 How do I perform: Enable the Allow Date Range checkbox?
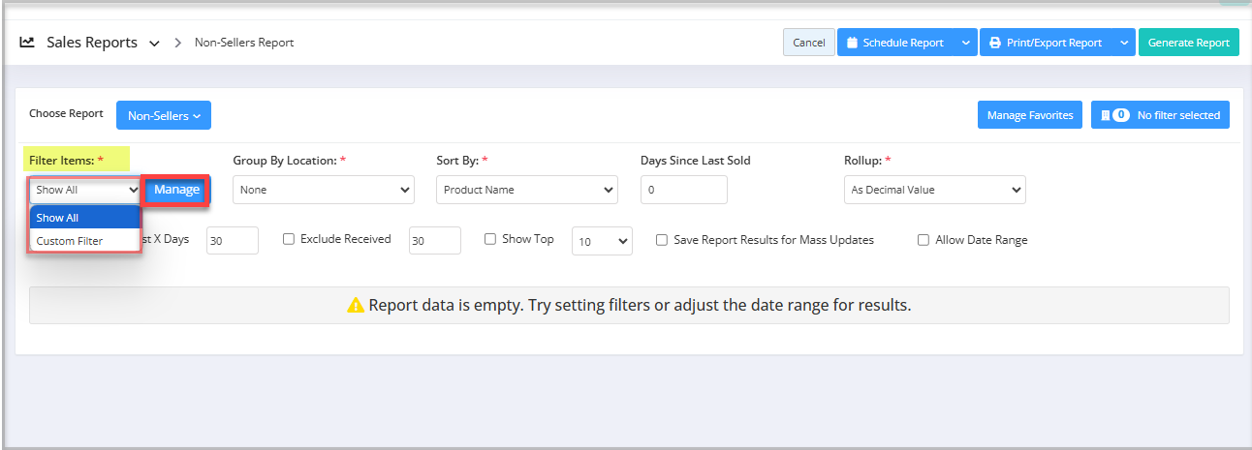(x=923, y=240)
